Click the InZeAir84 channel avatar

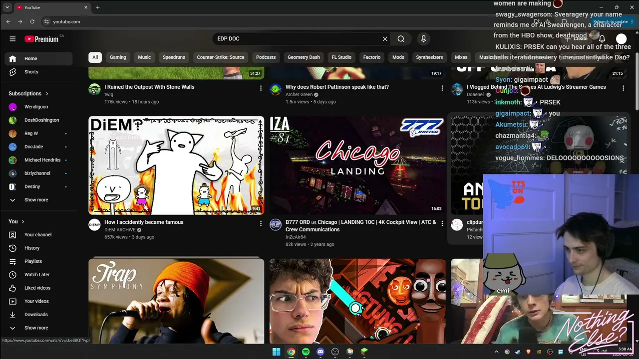coord(276,225)
